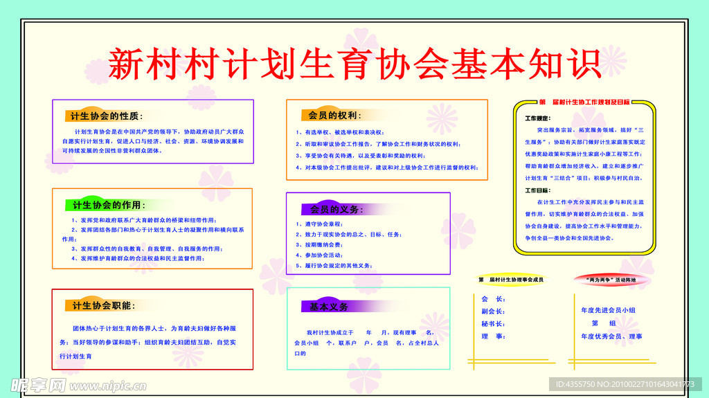
Task: Click duty line 2、致力于现实协会的总之、目标、任务
Action: [x=349, y=234]
